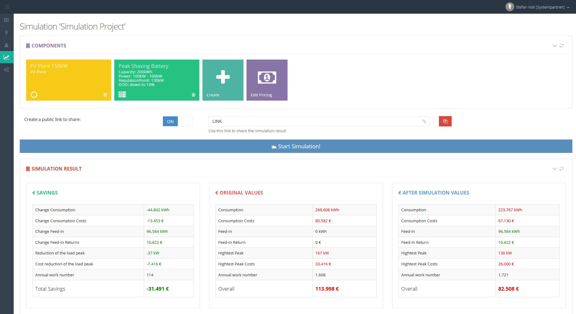Open the location pin sidebar icon

click(6, 33)
